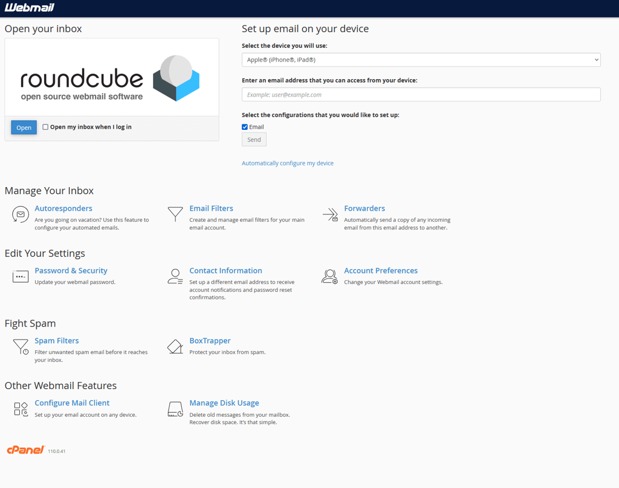The height and width of the screenshot is (488, 619).
Task: Click the Password & Security icon
Action: [21, 277]
